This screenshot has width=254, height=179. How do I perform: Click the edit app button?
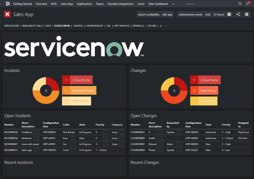[x=167, y=14]
